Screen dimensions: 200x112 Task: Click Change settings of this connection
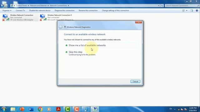(115, 11)
